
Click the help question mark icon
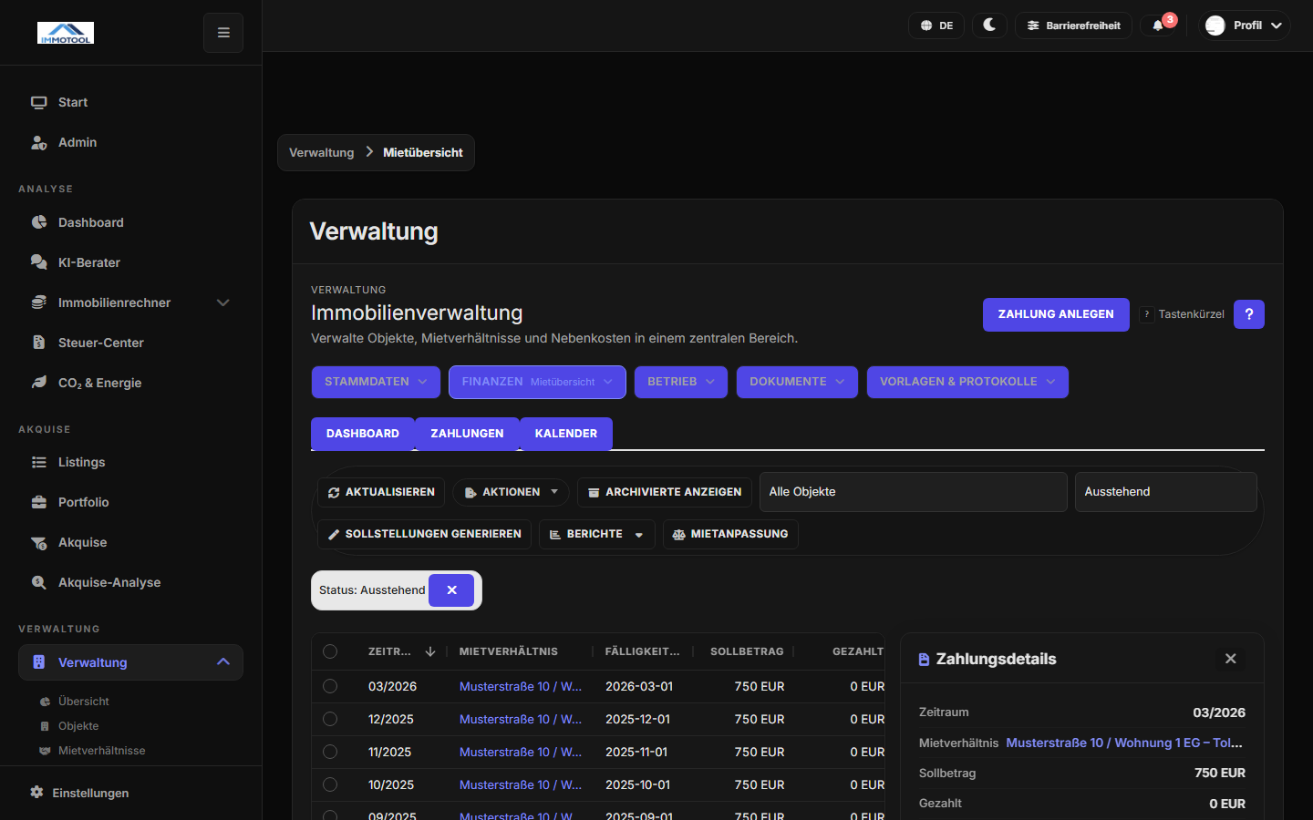[1248, 314]
